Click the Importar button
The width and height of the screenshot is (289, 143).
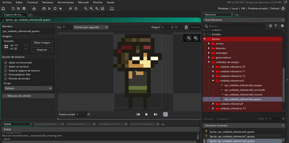pyautogui.click(x=42, y=50)
